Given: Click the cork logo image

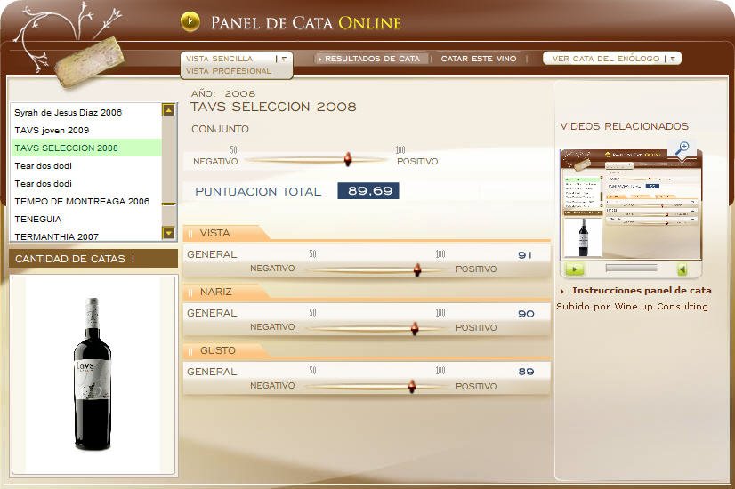Looking at the screenshot, I should (89, 62).
